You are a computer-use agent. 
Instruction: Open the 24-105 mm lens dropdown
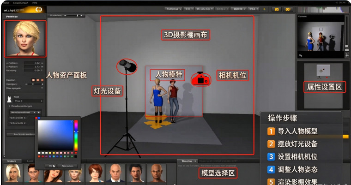pyautogui.click(x=205, y=9)
